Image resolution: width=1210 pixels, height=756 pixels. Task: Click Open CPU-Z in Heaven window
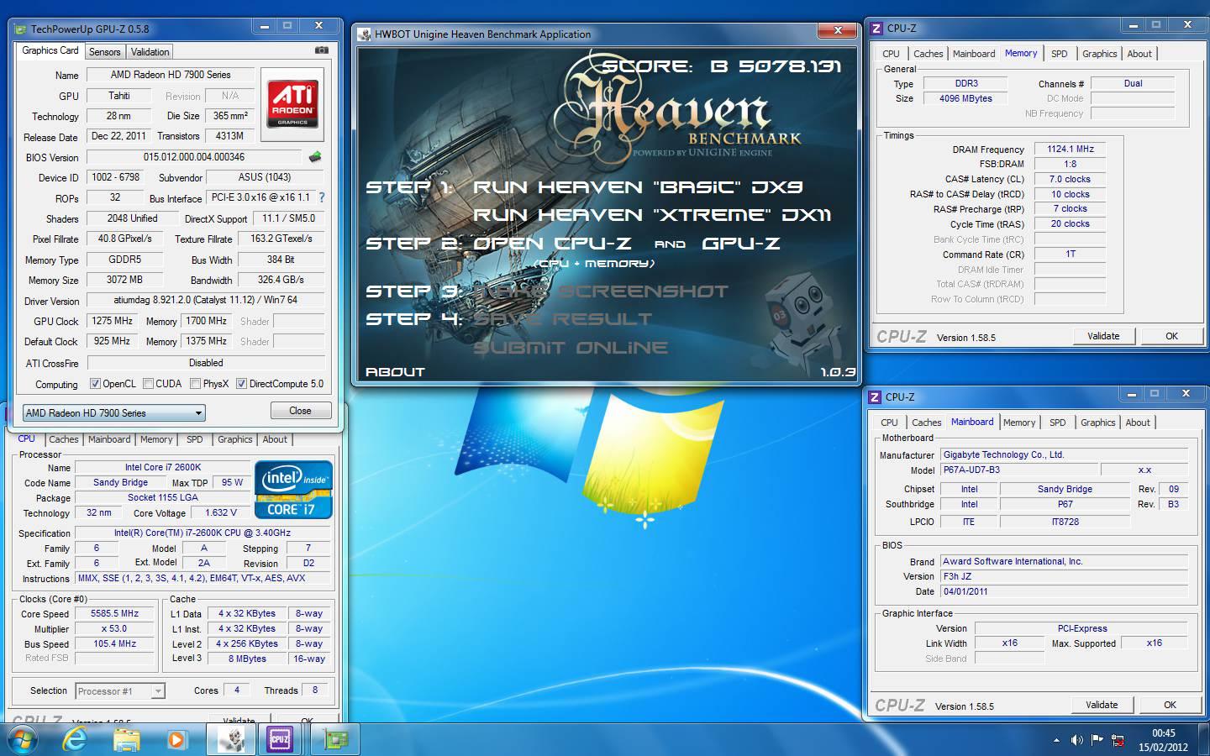coord(552,244)
